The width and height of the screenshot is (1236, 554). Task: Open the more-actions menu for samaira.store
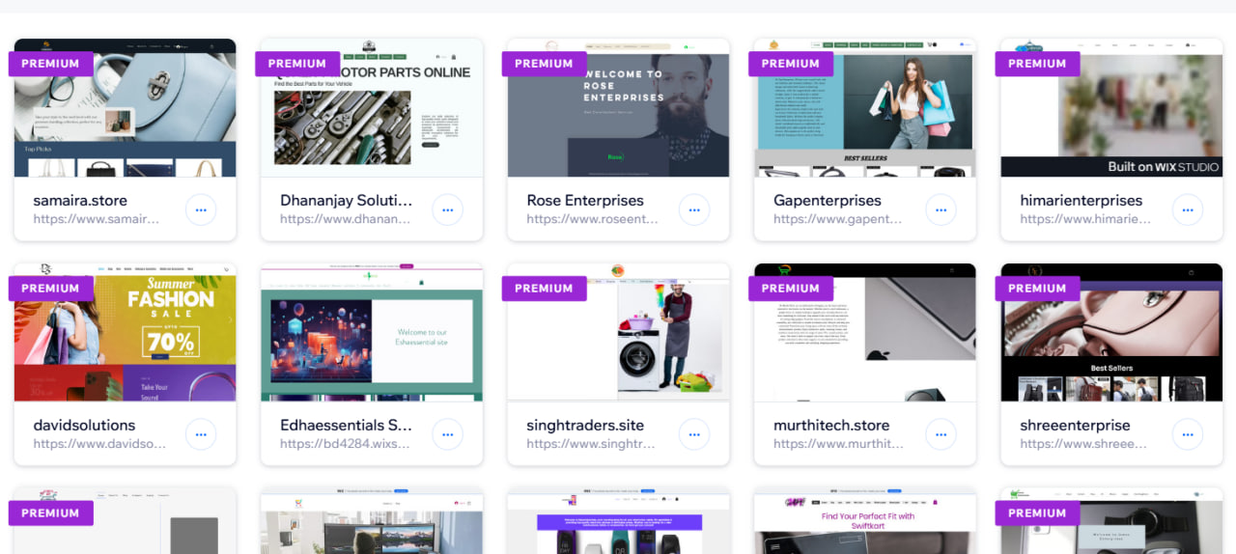point(201,209)
